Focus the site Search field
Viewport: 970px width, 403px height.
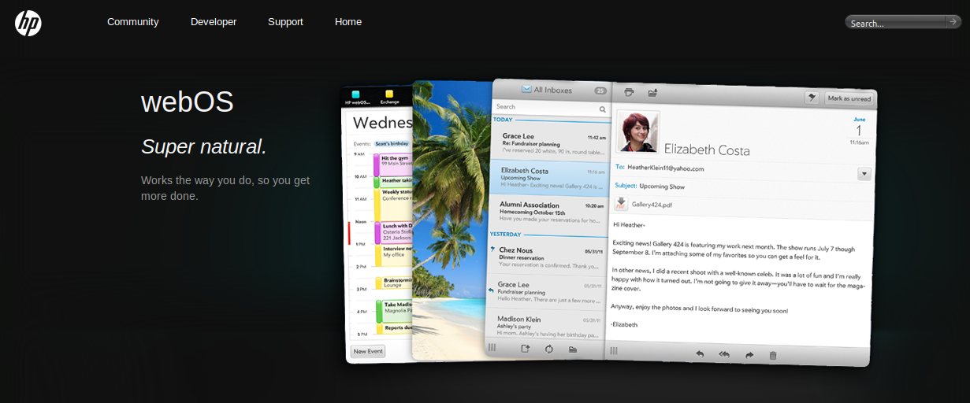click(x=895, y=23)
